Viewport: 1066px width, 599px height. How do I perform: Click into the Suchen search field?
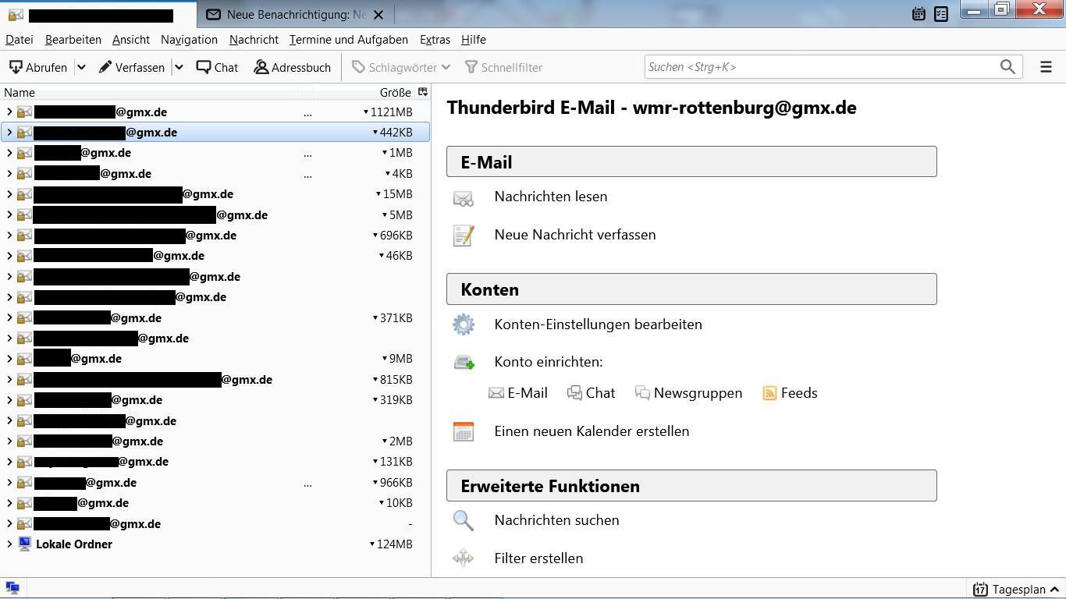[x=819, y=67]
